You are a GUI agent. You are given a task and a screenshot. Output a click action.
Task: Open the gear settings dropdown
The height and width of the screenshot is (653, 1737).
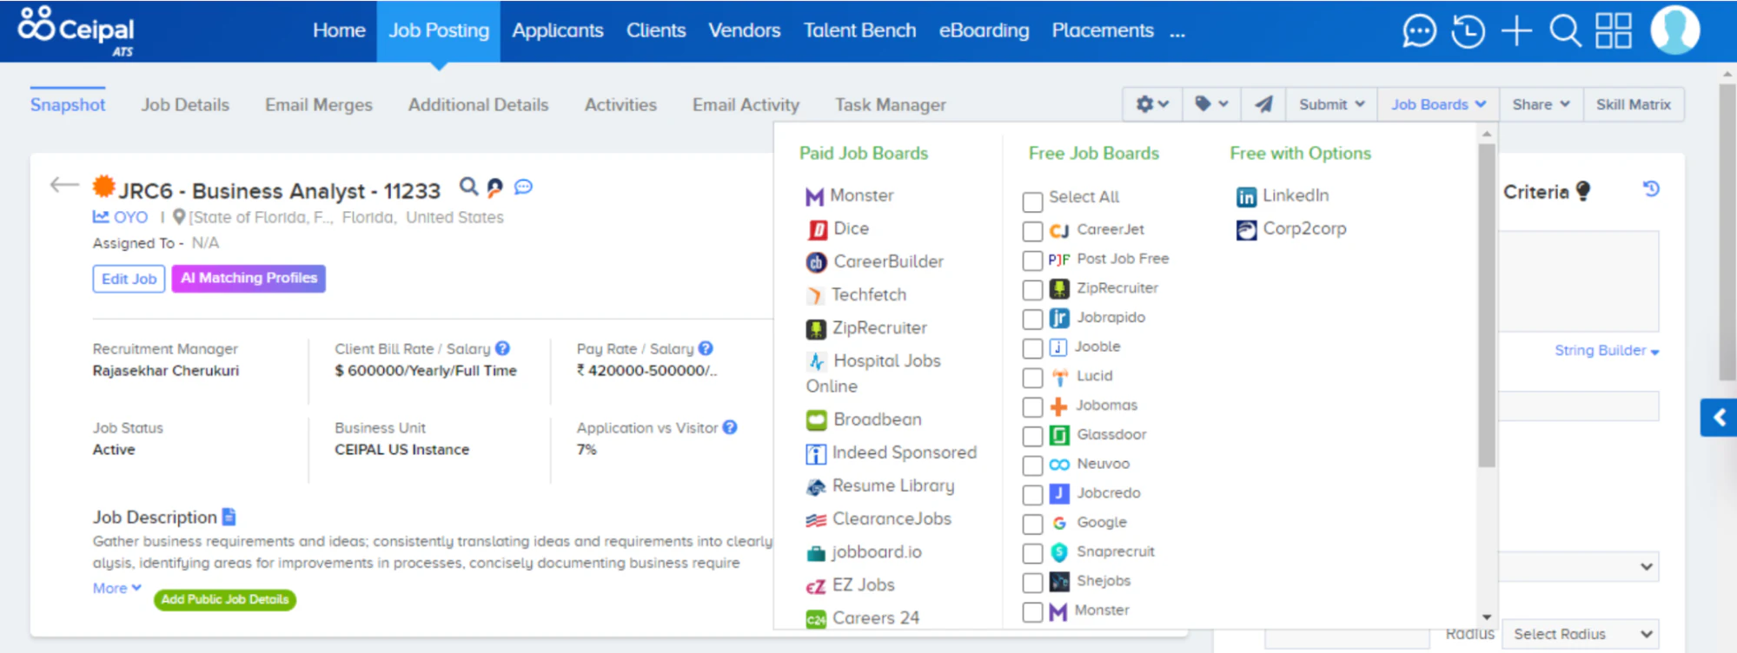point(1152,104)
